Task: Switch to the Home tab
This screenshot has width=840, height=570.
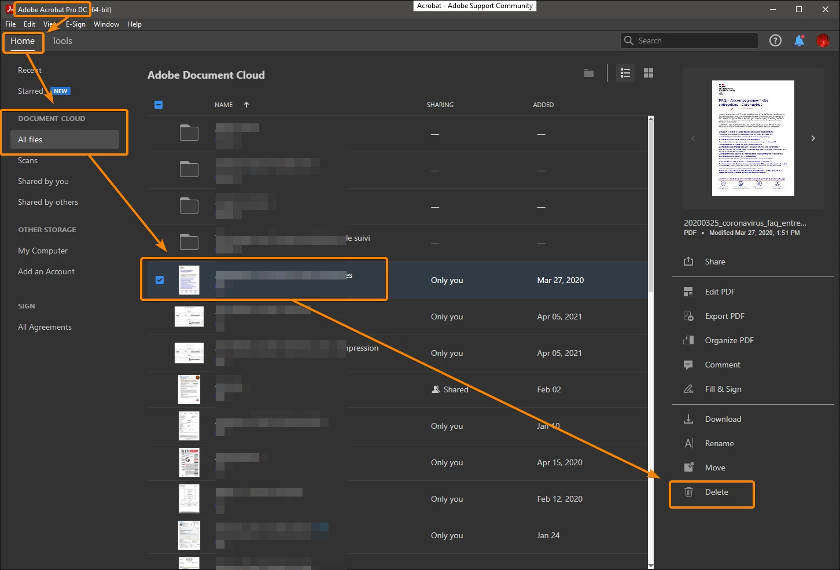Action: tap(23, 41)
